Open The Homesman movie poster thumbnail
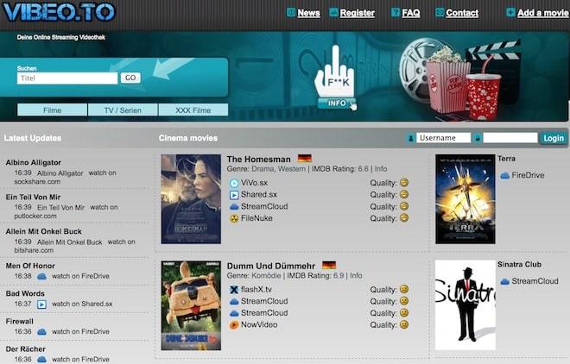 191,199
